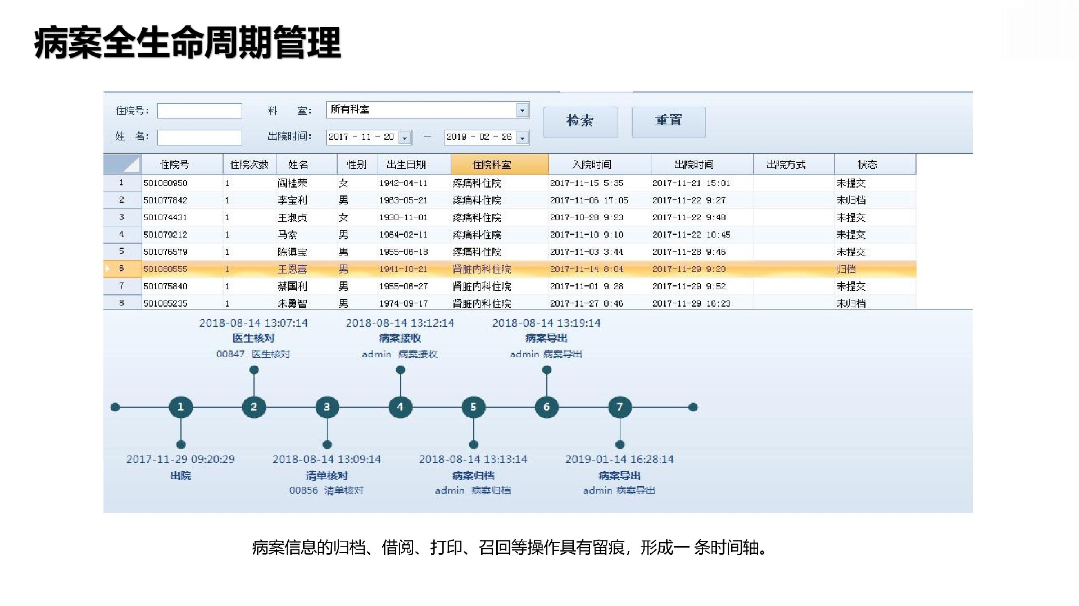1079x606 pixels.
Task: Select timeline node 7 on the timeline
Action: 620,407
